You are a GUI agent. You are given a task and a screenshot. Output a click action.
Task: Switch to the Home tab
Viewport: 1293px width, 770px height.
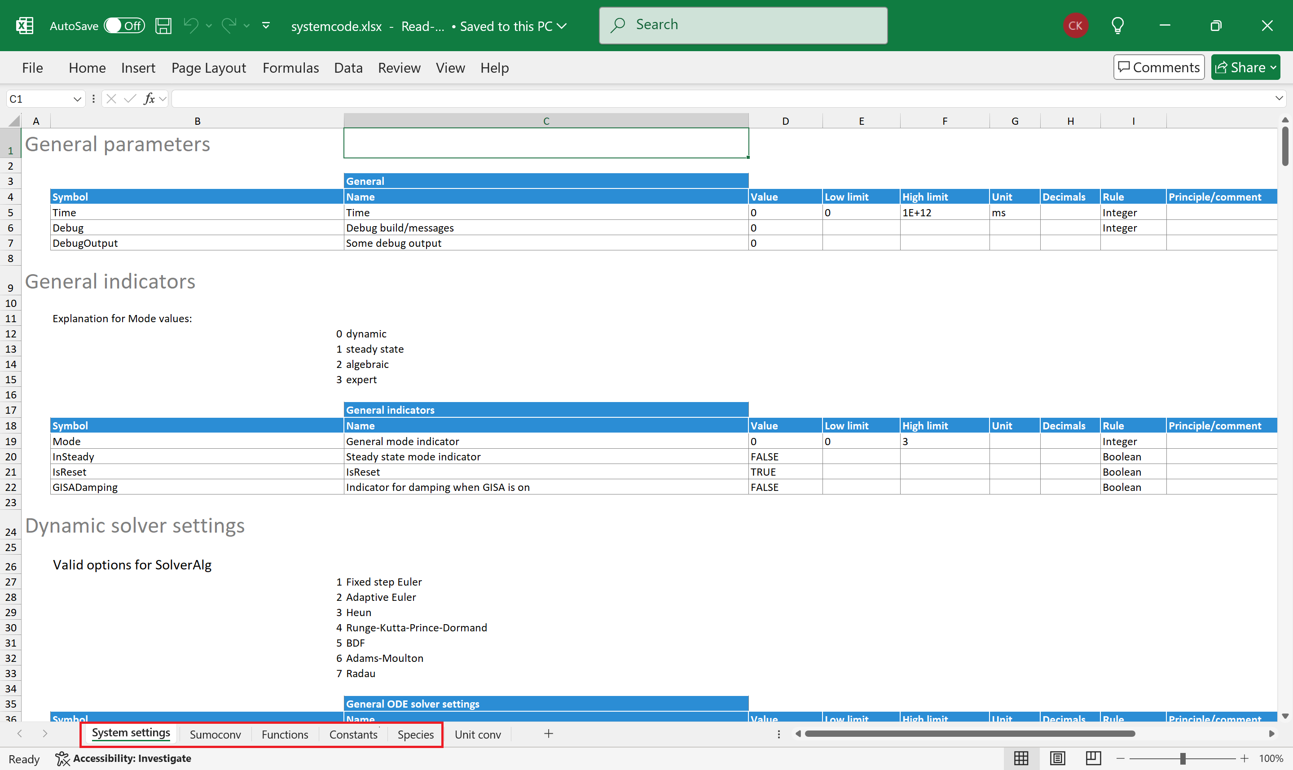(x=87, y=67)
